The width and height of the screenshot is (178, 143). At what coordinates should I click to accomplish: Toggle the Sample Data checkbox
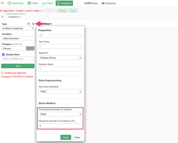[3, 54]
